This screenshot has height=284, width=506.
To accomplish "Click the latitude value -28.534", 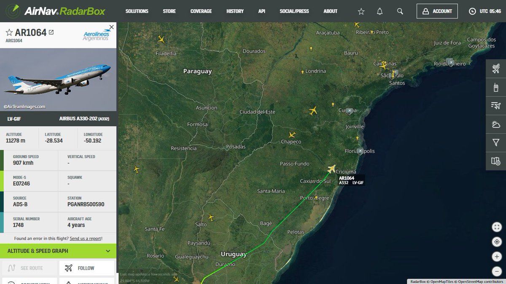I will tap(54, 141).
